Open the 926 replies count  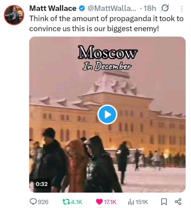(43, 202)
